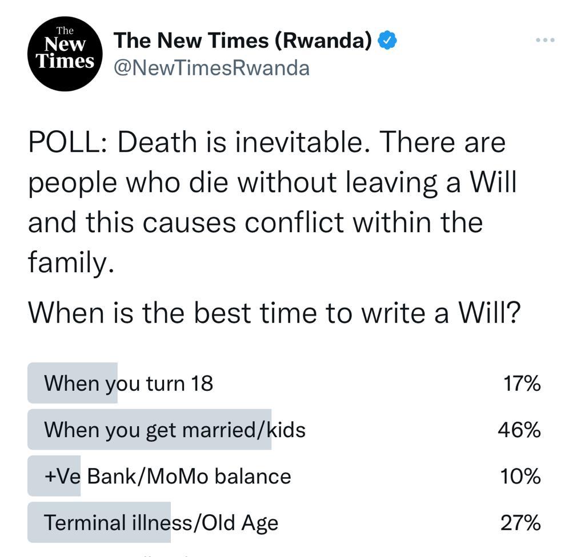Click the word "Will?" in the question

pos(490,312)
